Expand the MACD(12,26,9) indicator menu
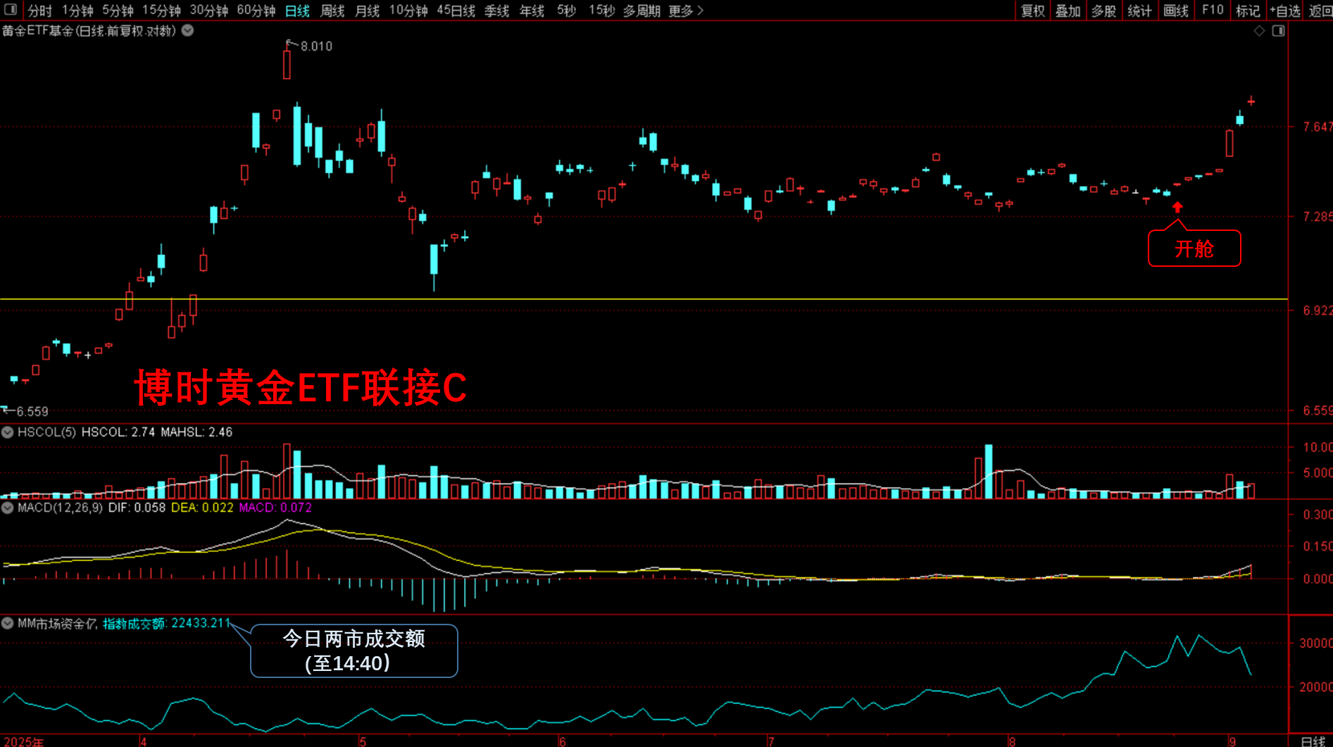1333x747 pixels. tap(7, 508)
